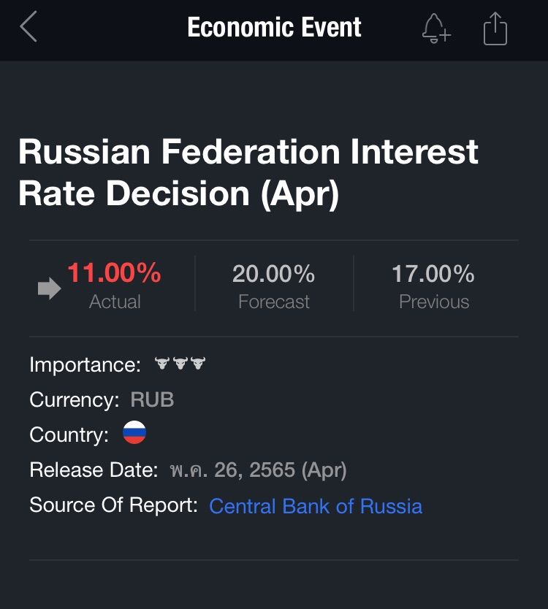Add alert with the bell icon
This screenshot has width=548, height=609.
click(x=435, y=29)
